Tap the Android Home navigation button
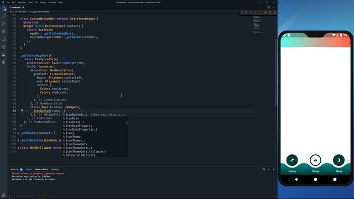The image size is (354, 199). (315, 179)
